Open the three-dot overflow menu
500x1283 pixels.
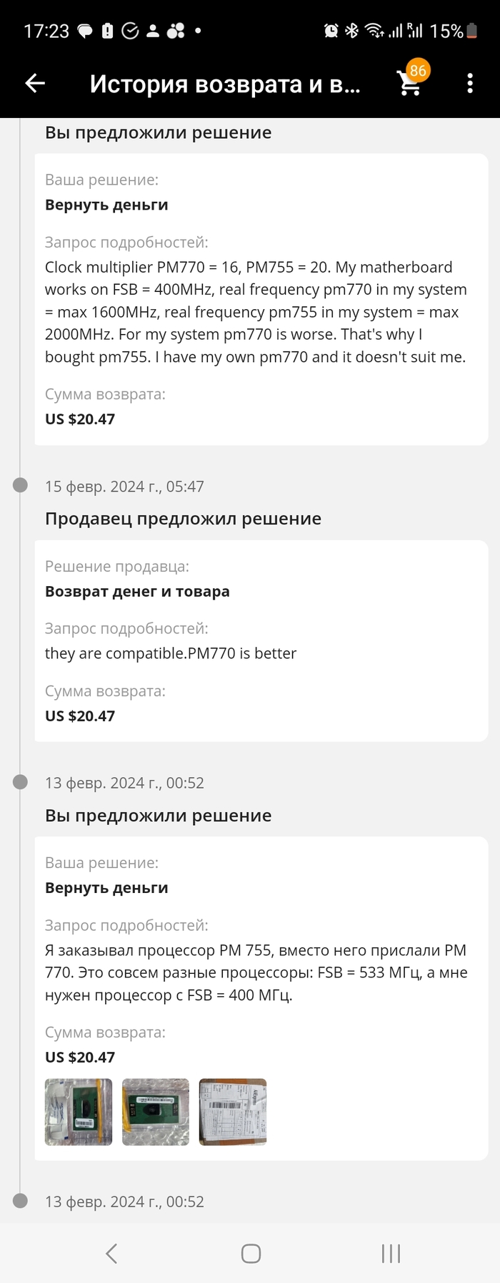tap(469, 84)
